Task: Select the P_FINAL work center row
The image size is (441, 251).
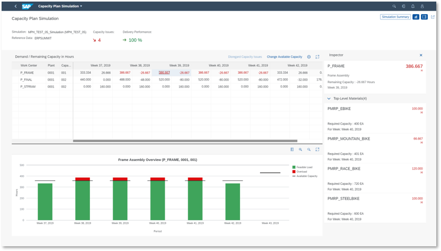Action: (27, 79)
